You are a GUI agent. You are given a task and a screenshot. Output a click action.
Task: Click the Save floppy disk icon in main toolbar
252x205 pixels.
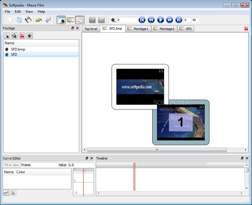pos(28,20)
